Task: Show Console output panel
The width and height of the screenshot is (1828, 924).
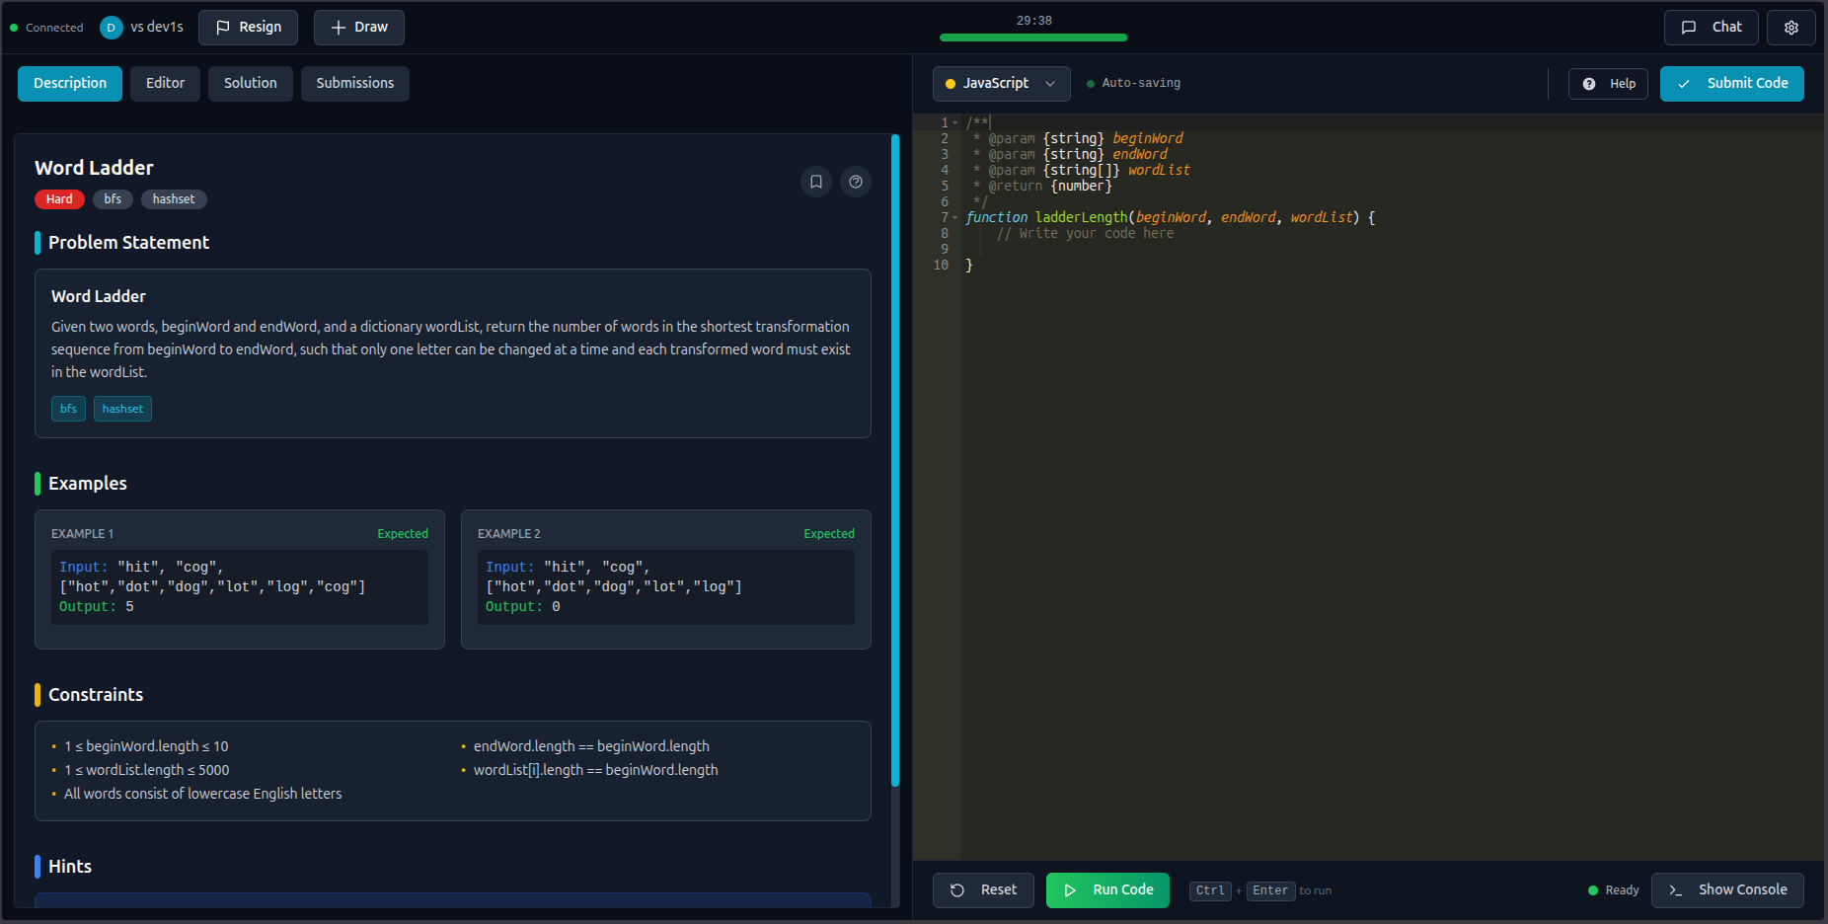Action: (1727, 889)
